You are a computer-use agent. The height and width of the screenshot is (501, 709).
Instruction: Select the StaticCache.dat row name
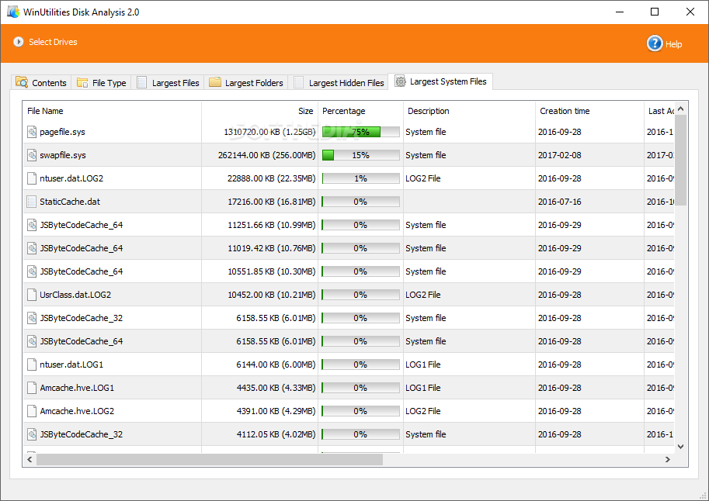pyautogui.click(x=70, y=202)
